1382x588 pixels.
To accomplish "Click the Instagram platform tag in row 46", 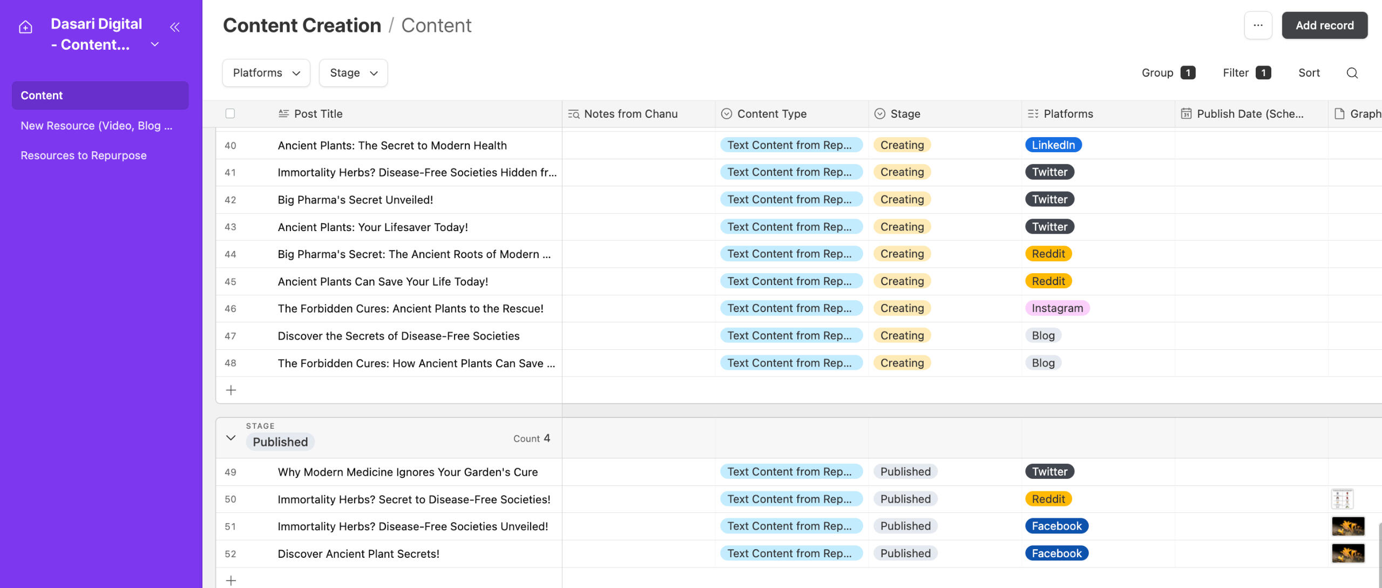I will pyautogui.click(x=1057, y=308).
